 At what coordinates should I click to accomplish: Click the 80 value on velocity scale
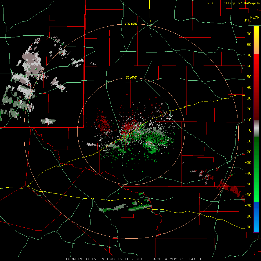click(249, 44)
